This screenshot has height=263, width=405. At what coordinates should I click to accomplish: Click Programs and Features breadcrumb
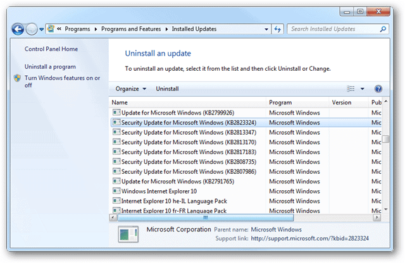(x=131, y=29)
